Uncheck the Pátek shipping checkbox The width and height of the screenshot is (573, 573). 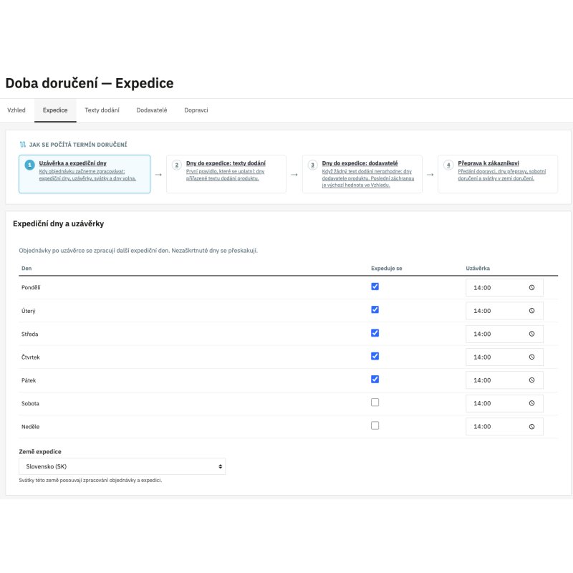[375, 380]
